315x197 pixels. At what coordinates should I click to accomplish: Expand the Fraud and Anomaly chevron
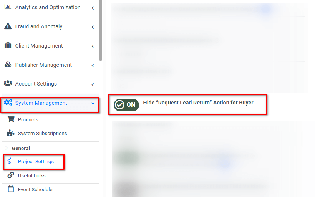[x=93, y=27]
